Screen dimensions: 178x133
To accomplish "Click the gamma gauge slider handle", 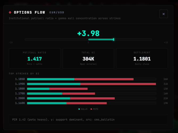I will tap(114, 39).
